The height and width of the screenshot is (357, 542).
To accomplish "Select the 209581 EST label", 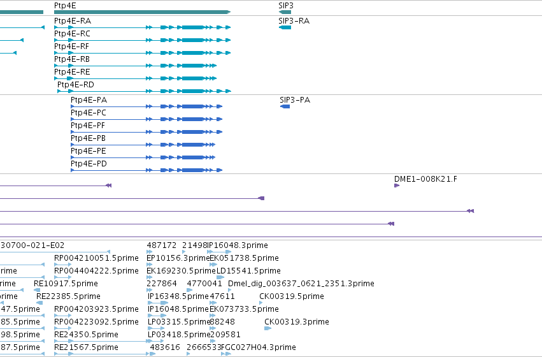I will (x=225, y=335).
